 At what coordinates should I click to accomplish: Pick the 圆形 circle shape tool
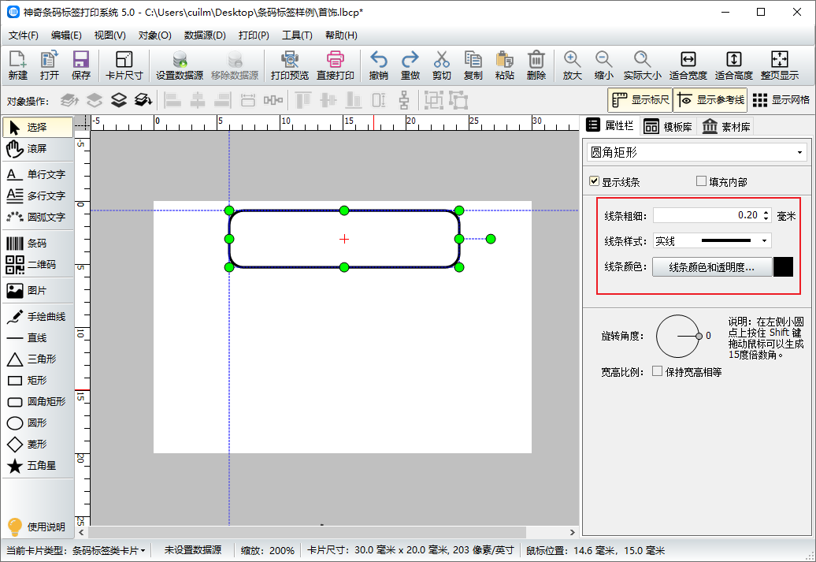pyautogui.click(x=38, y=423)
